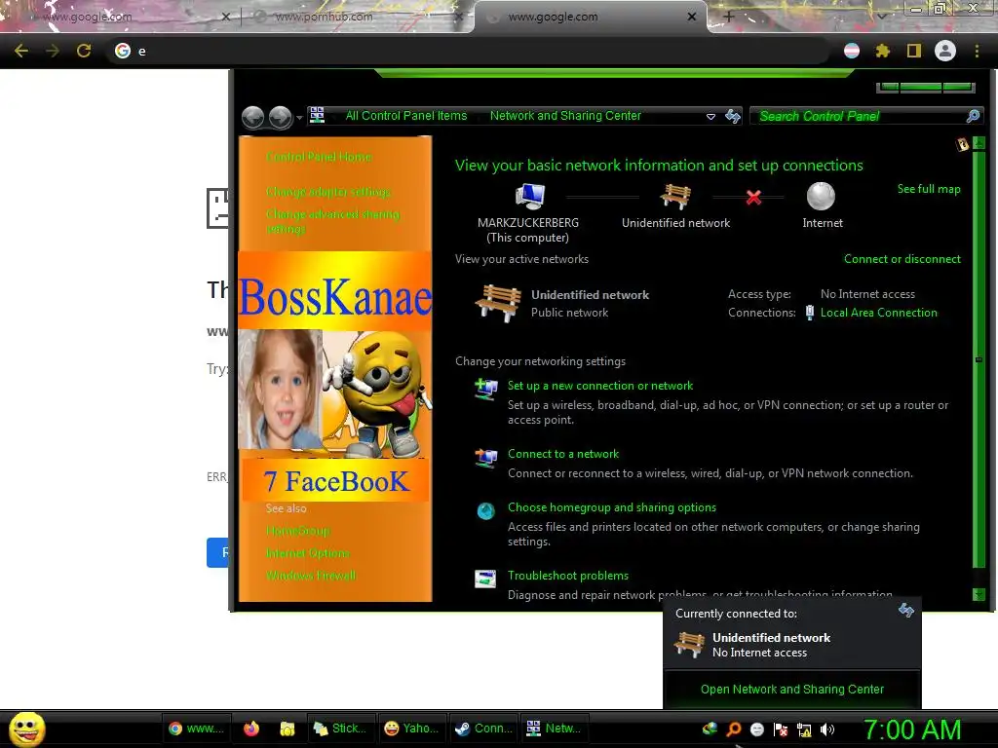Open the Control Panel help icon
This screenshot has width=998, height=748.
click(x=962, y=144)
